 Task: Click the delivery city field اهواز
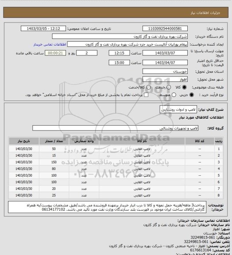click(x=165, y=79)
